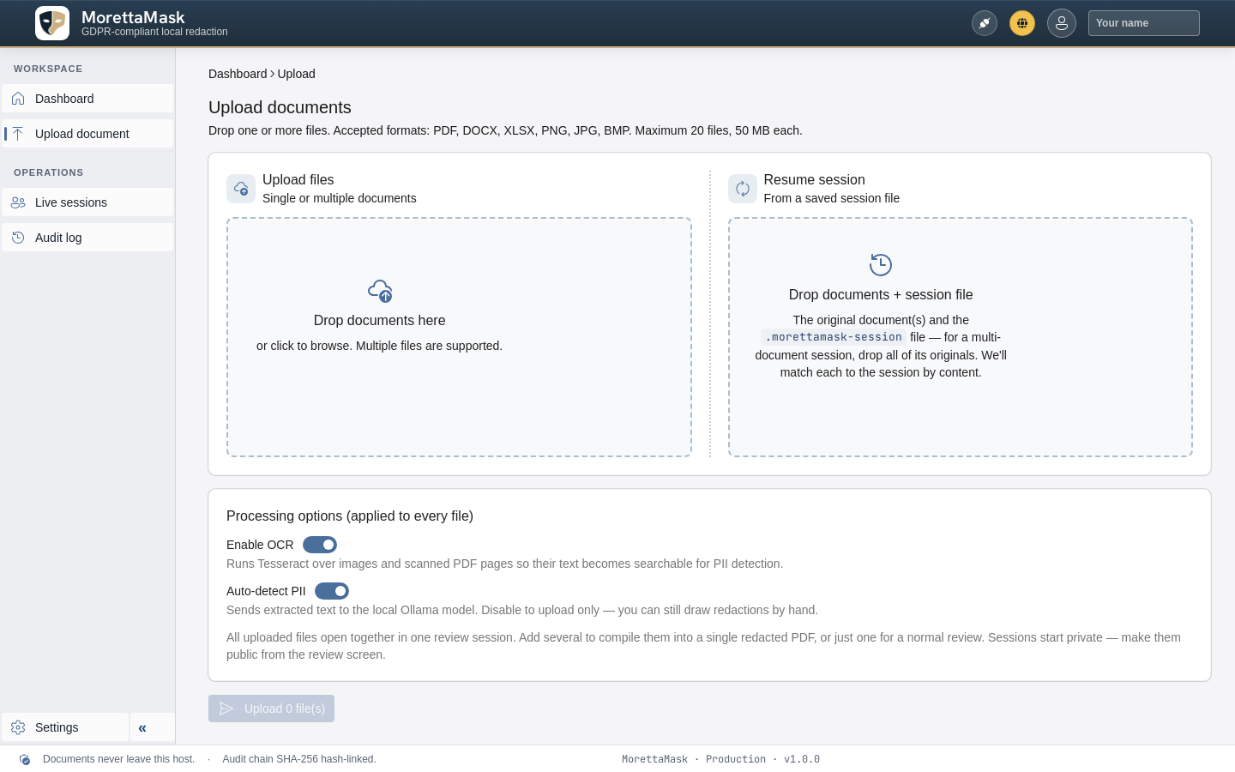
Task: Open the yellow globe language button
Action: pyautogui.click(x=1022, y=23)
